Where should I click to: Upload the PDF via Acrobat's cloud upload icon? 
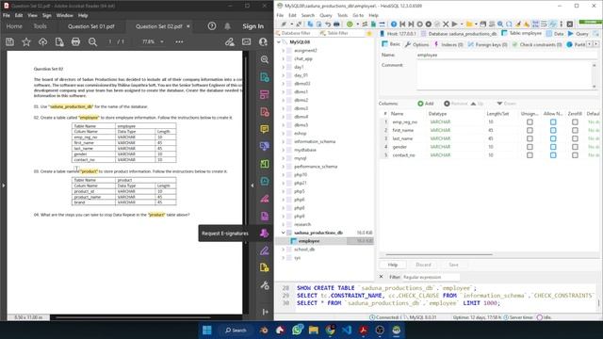coord(42,41)
